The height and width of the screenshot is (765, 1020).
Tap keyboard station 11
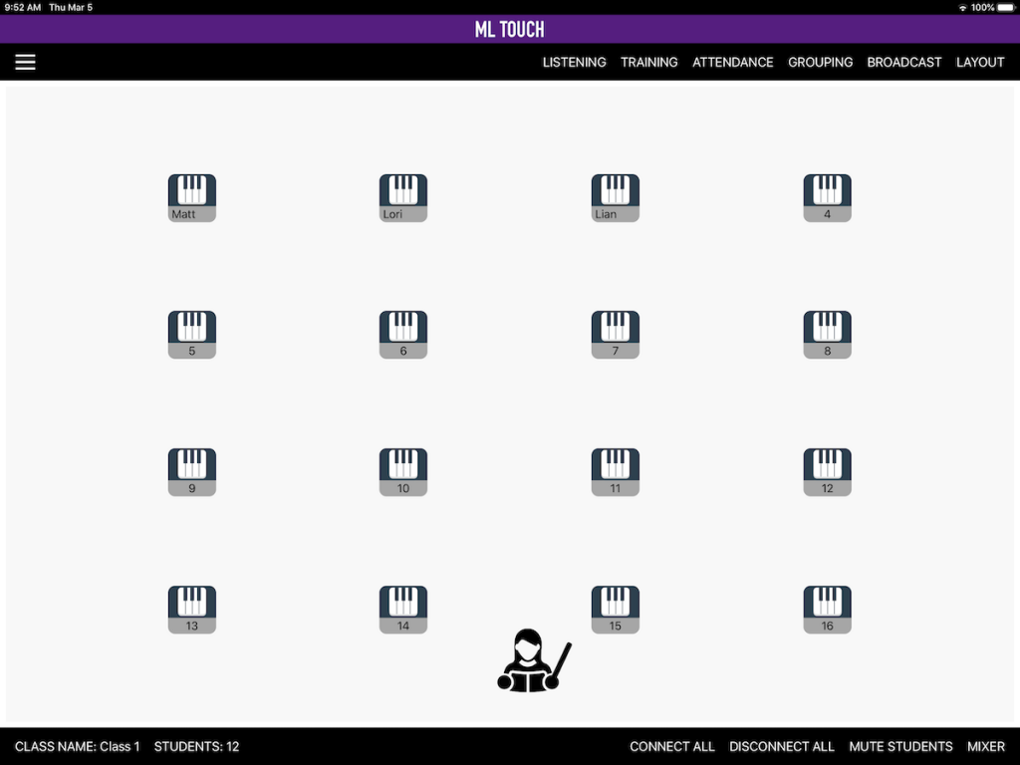tap(616, 471)
